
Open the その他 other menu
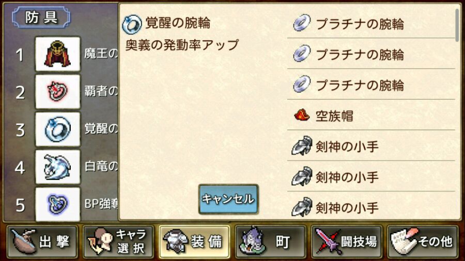pos(423,242)
